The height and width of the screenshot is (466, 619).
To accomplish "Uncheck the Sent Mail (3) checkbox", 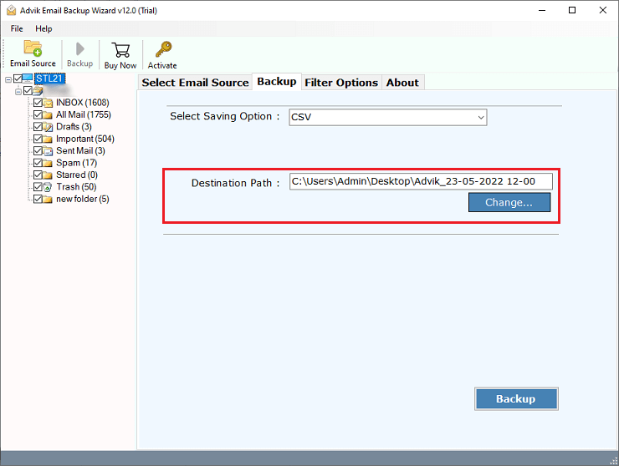I will point(38,151).
